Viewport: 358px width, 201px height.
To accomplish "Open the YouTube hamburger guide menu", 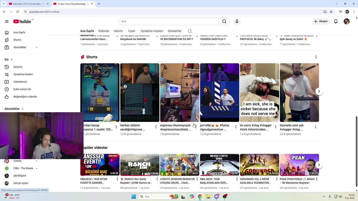I will tap(7, 21).
